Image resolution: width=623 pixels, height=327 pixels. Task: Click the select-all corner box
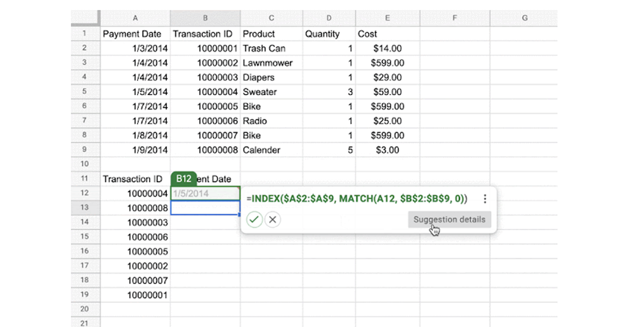coord(85,18)
